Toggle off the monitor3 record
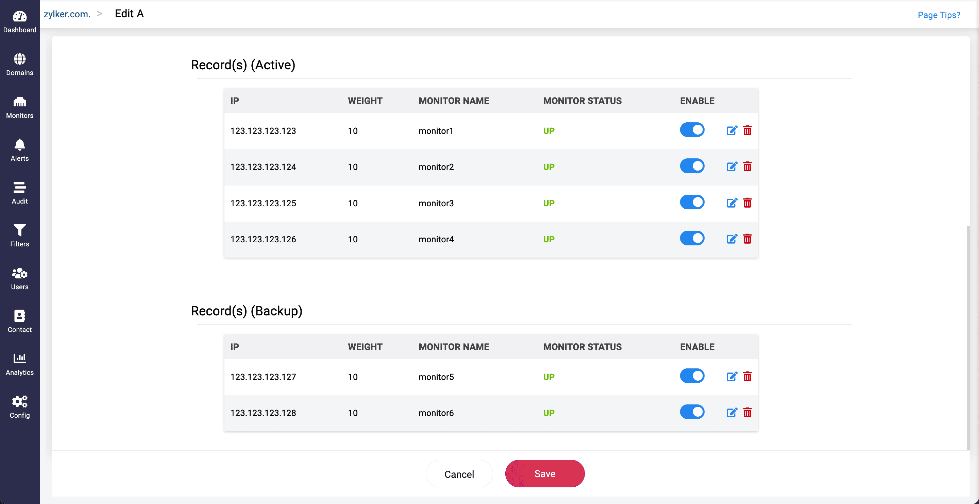 [x=692, y=203]
